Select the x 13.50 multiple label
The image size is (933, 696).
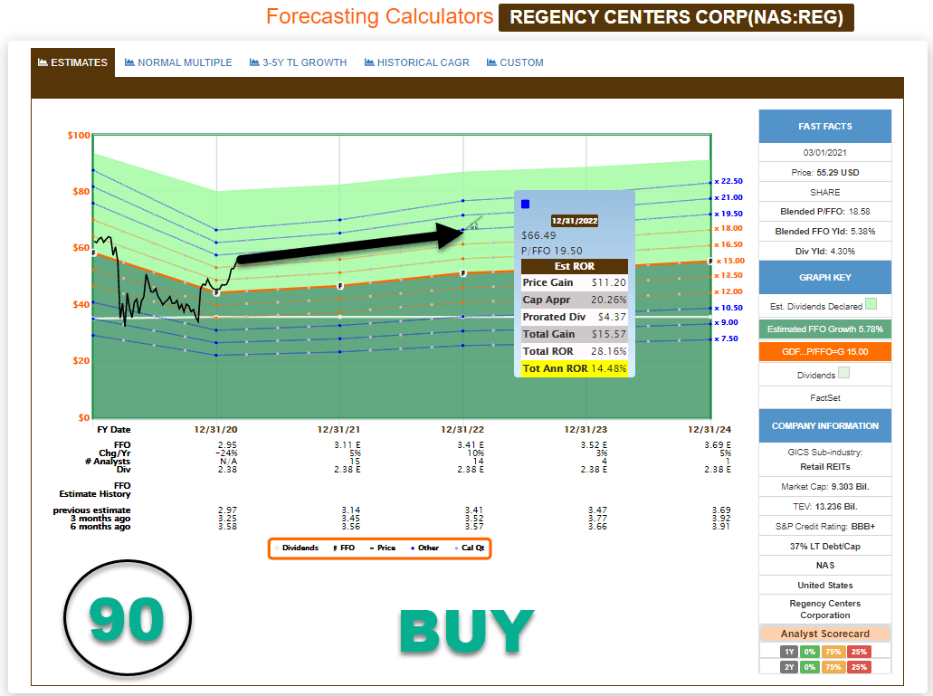coord(728,275)
